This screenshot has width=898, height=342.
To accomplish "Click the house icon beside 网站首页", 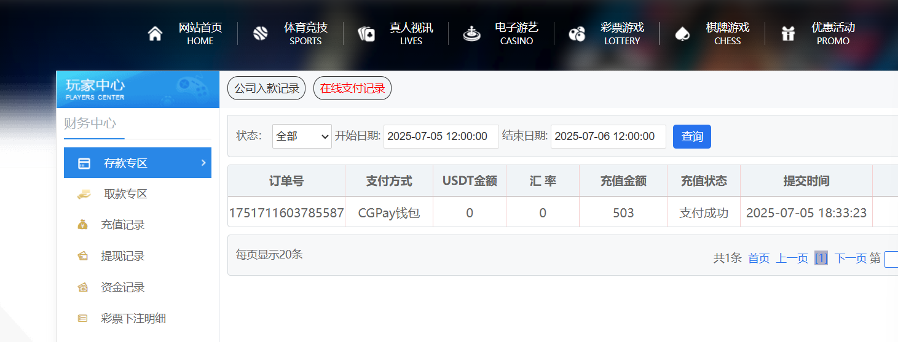I will (155, 34).
